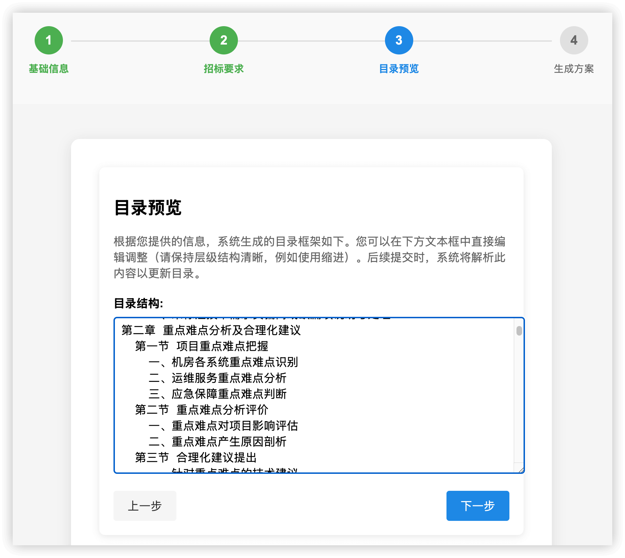Place cursor in 二、重点难点产生原因剖析
625x558 pixels.
(x=217, y=442)
